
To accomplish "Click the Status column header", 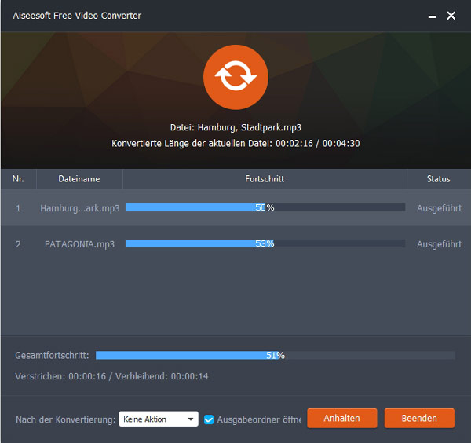I will click(438, 179).
